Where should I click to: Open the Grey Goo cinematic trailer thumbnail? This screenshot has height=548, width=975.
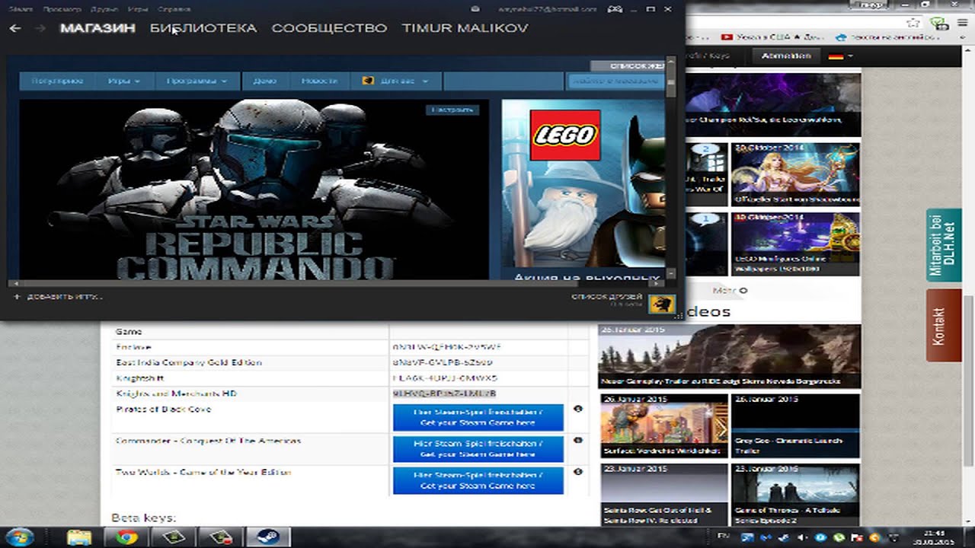coord(795,425)
